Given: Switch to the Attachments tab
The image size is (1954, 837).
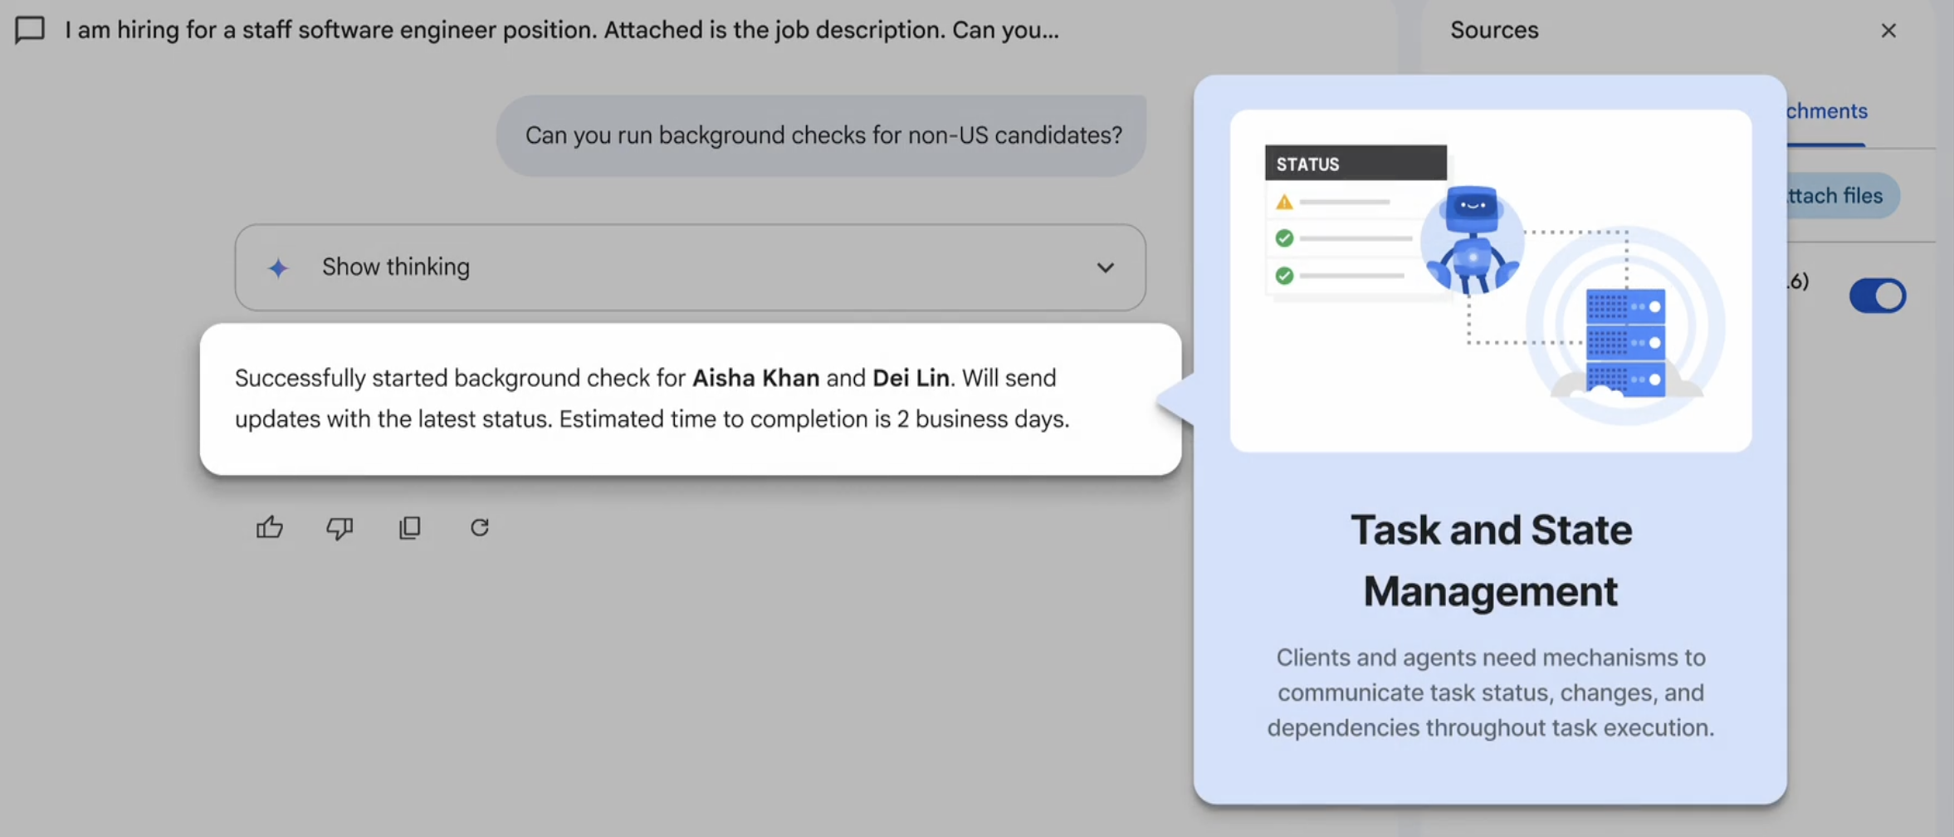Looking at the screenshot, I should click(x=1826, y=111).
